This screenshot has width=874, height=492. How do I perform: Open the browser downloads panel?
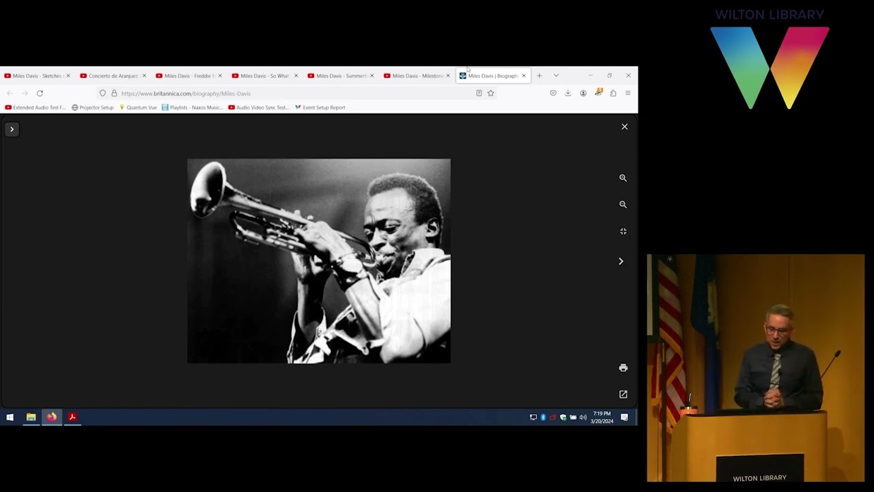pos(567,93)
